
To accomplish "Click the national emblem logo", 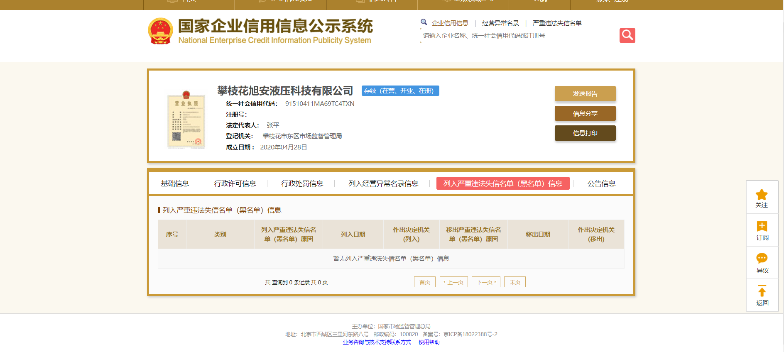I will tap(160, 31).
